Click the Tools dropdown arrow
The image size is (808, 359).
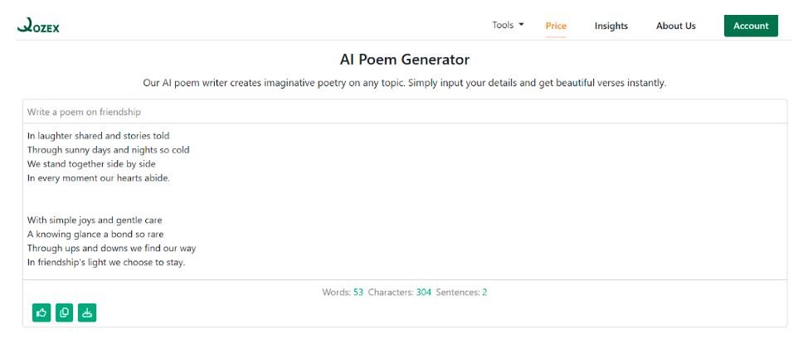(521, 25)
